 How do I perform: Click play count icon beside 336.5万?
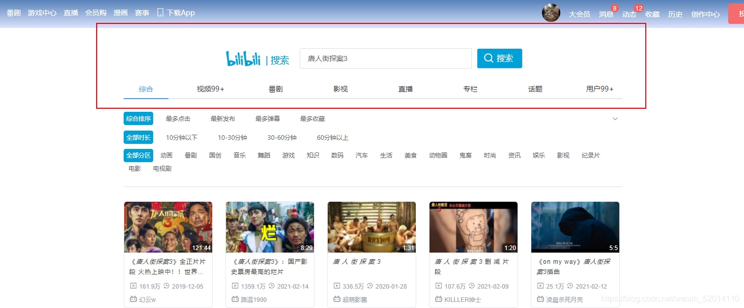click(x=337, y=286)
